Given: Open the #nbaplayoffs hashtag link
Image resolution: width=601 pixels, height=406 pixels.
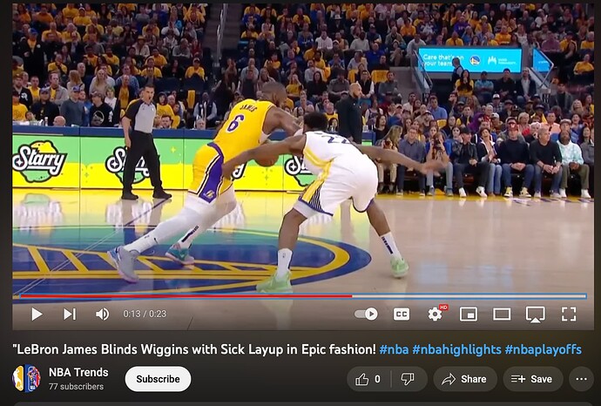Looking at the screenshot, I should point(544,349).
